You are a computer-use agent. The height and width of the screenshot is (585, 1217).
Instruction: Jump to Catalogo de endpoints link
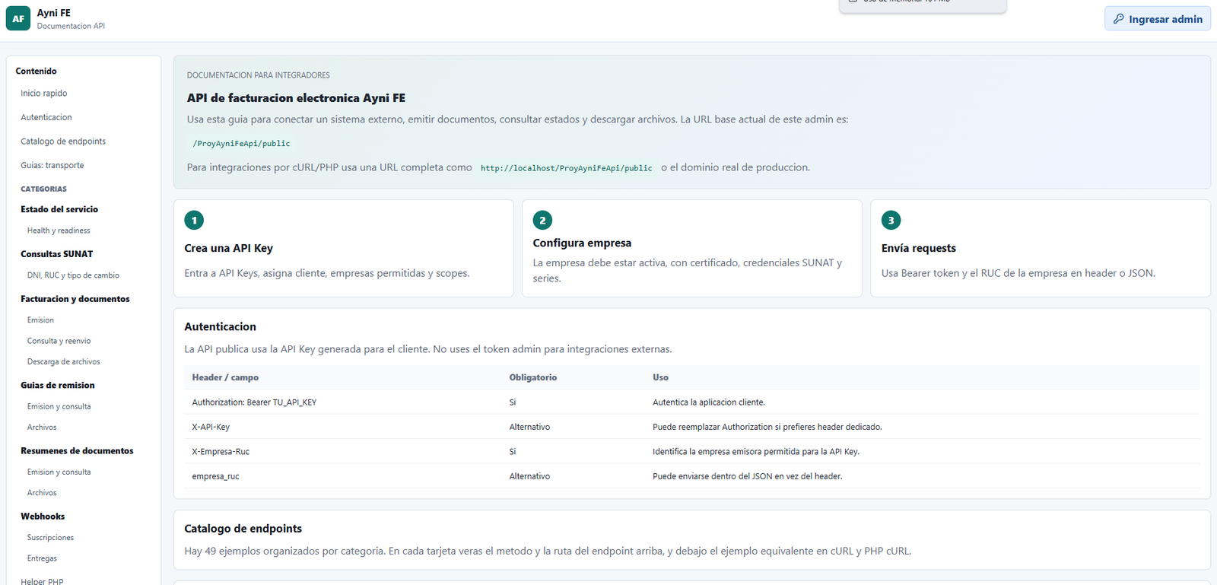63,141
